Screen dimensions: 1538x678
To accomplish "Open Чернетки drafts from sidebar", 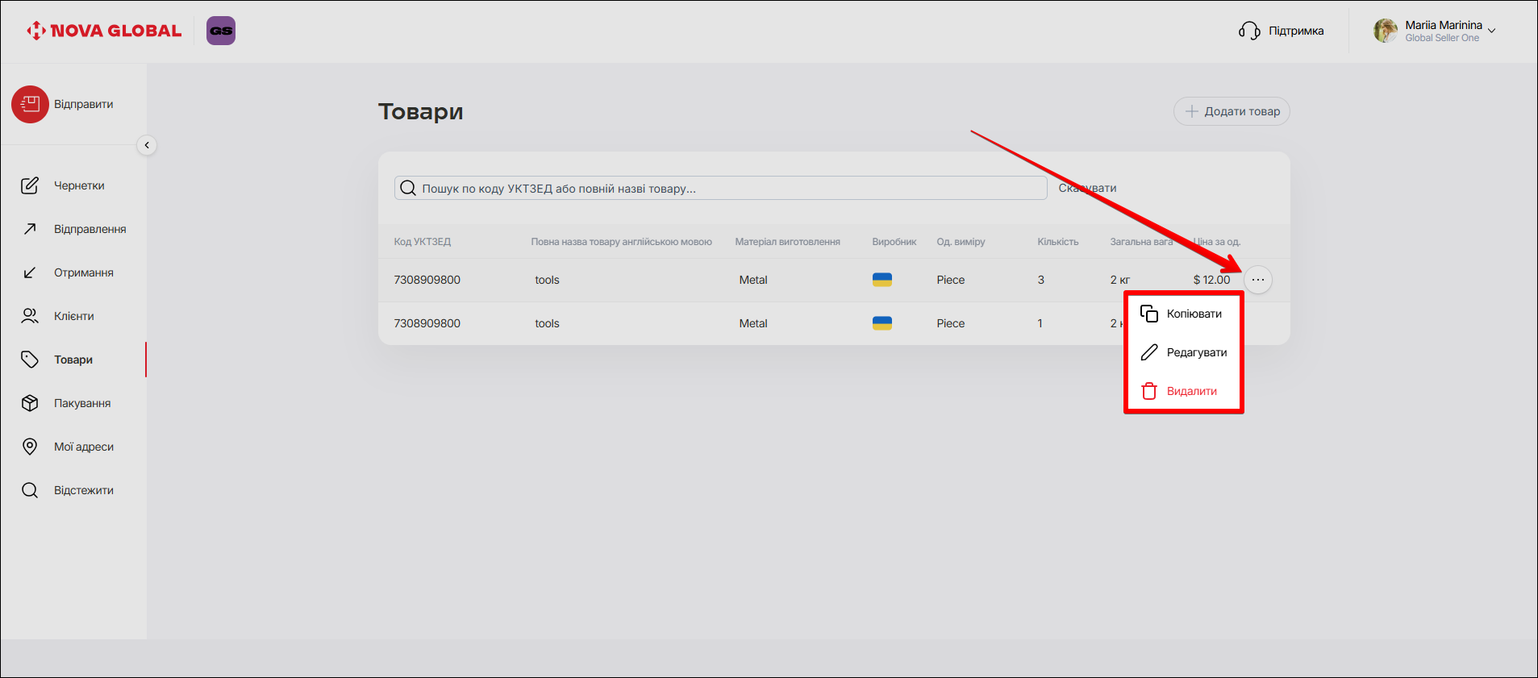I will 78,185.
